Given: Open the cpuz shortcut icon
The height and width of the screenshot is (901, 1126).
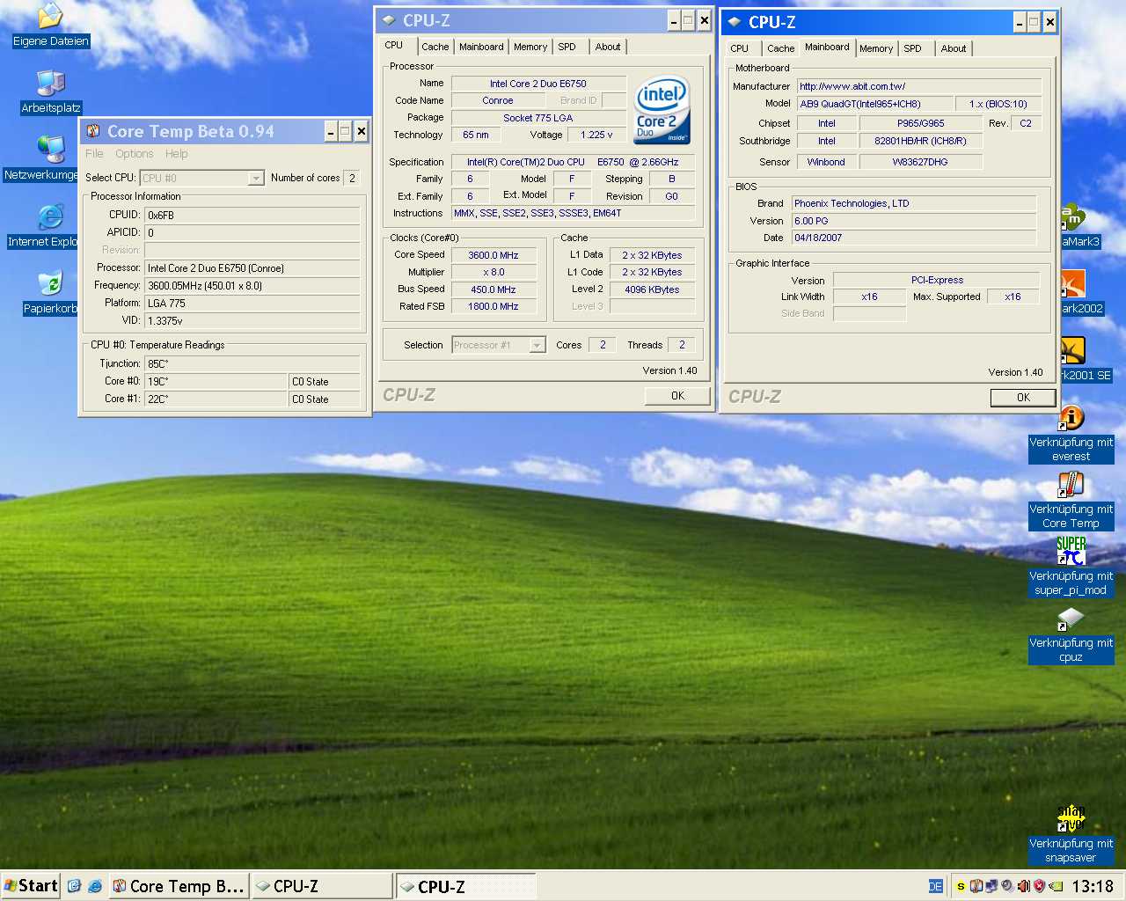Looking at the screenshot, I should [1071, 618].
